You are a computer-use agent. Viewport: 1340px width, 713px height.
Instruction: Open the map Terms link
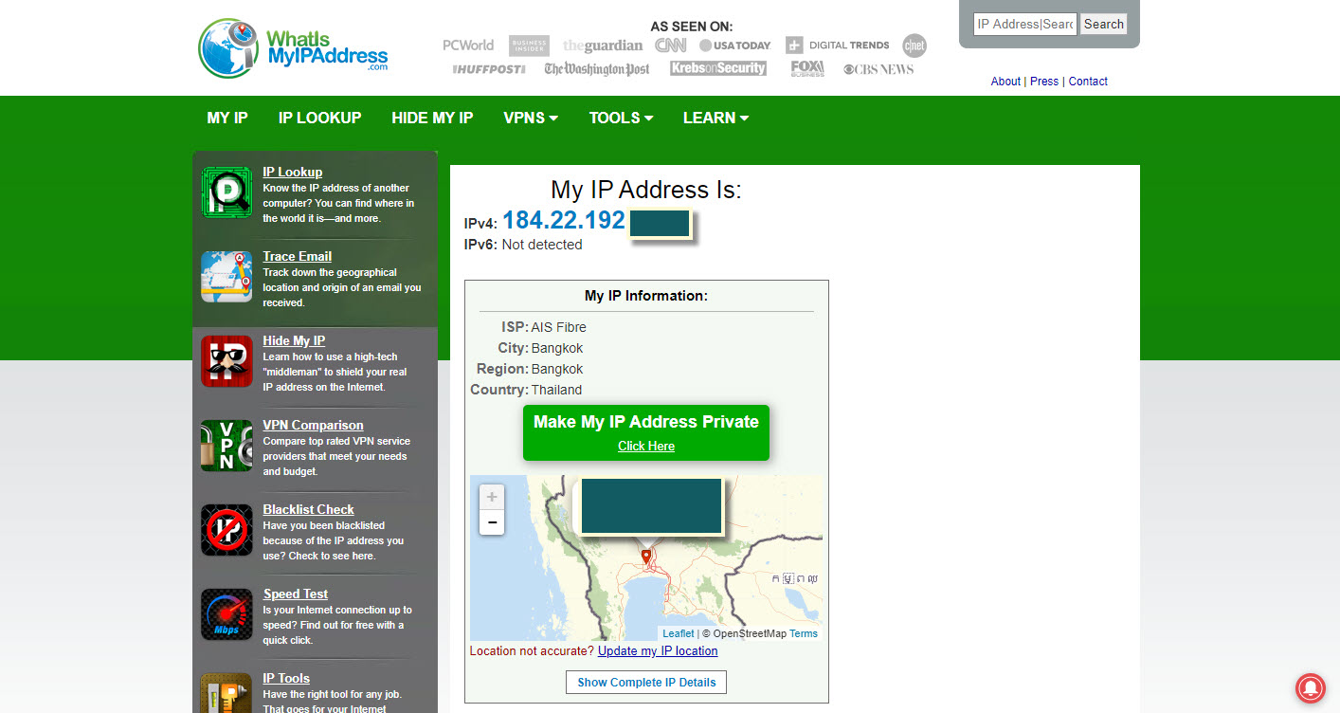(804, 633)
